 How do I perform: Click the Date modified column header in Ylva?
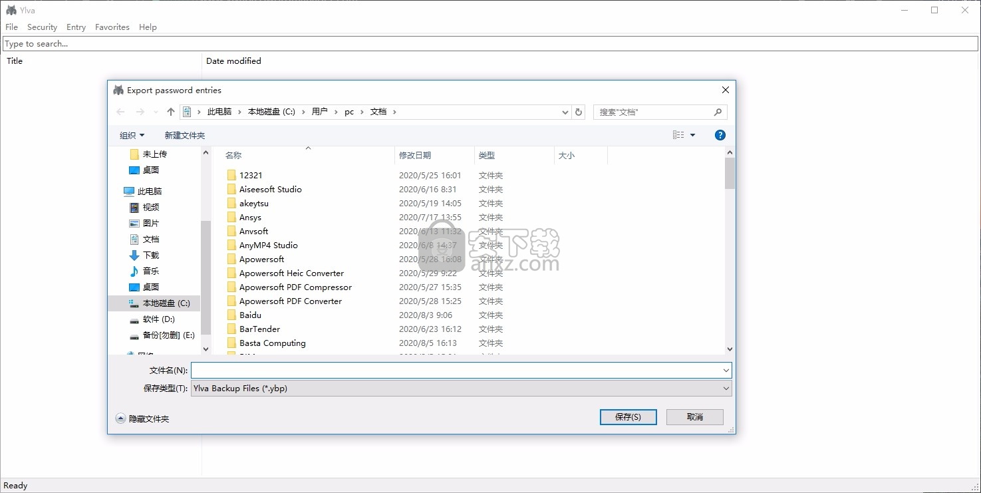[x=233, y=61]
